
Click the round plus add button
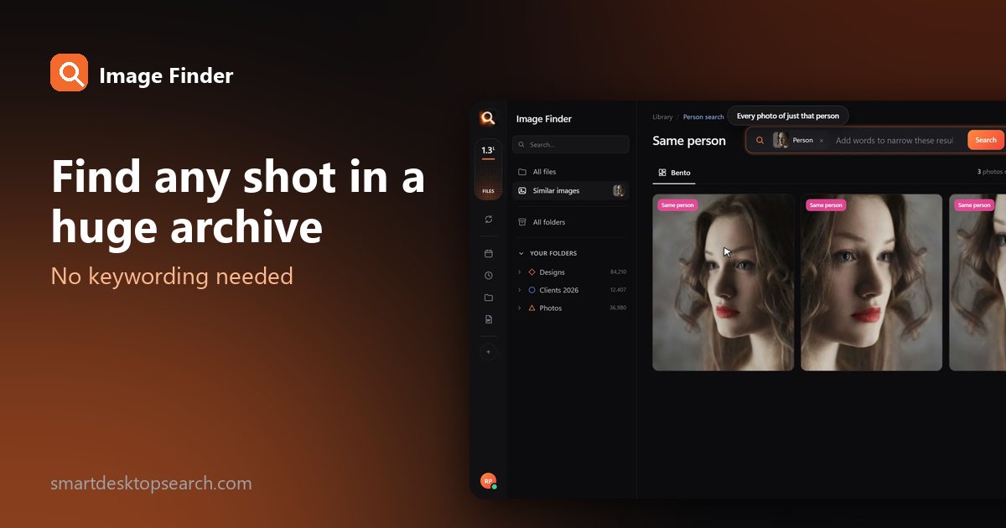tap(488, 352)
